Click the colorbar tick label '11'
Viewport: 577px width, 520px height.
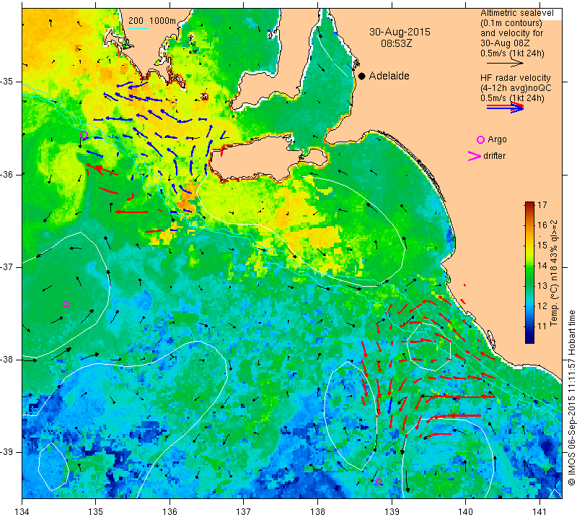pos(542,326)
